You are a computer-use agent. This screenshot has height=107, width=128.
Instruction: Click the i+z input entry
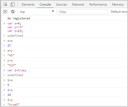coord(10,90)
